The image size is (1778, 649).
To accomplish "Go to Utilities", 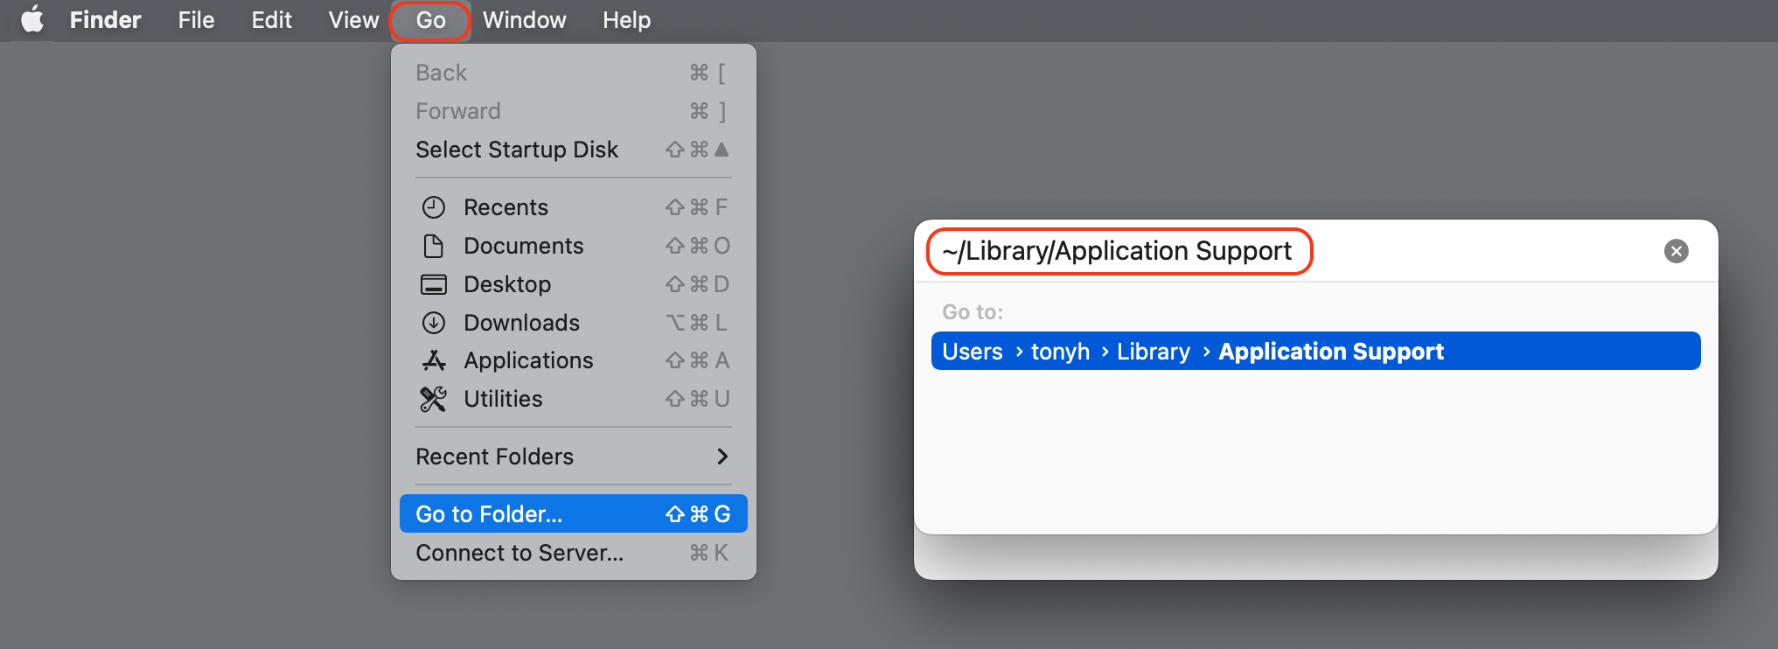I will tap(573, 399).
